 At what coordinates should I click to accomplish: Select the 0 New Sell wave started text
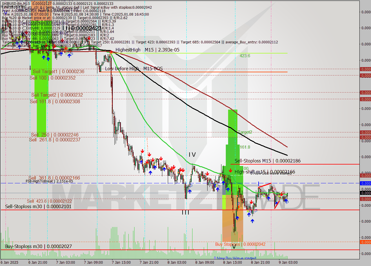pos(271,173)
